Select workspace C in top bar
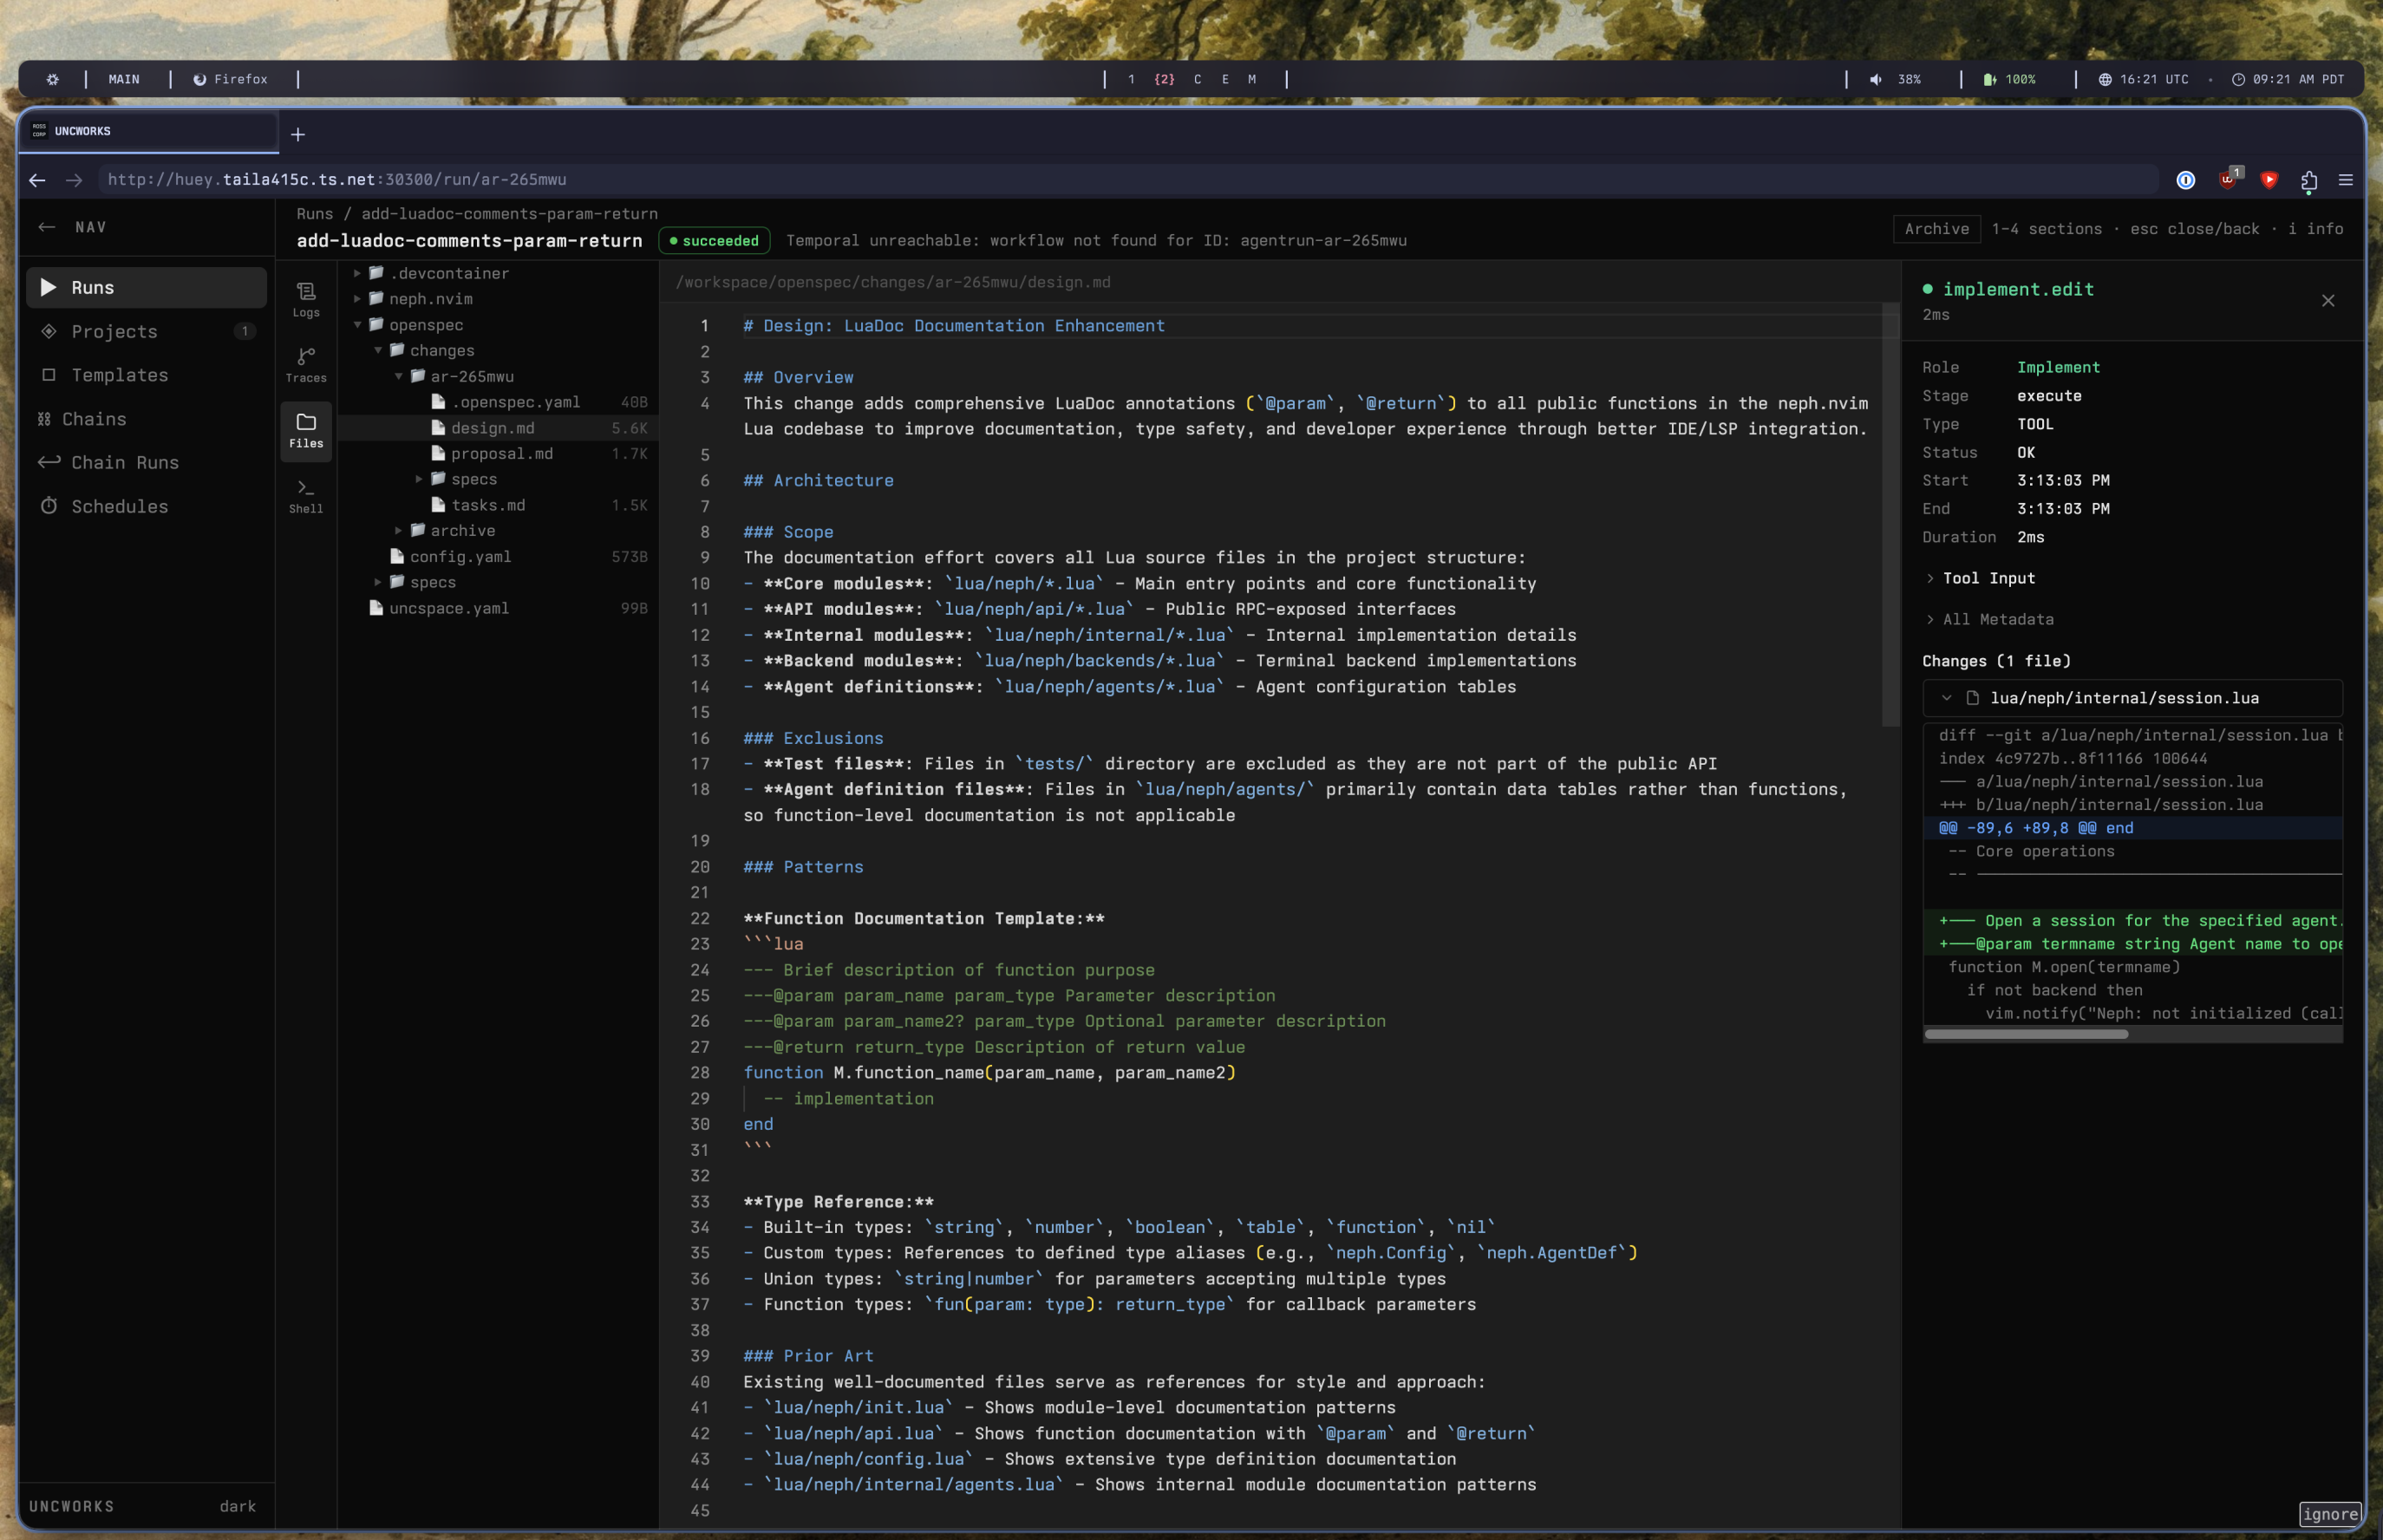 click(x=1197, y=79)
